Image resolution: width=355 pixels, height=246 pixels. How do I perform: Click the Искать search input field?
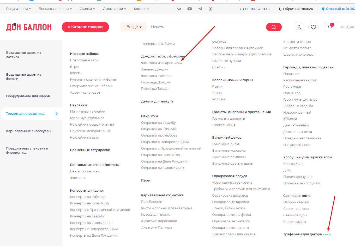coord(206,27)
